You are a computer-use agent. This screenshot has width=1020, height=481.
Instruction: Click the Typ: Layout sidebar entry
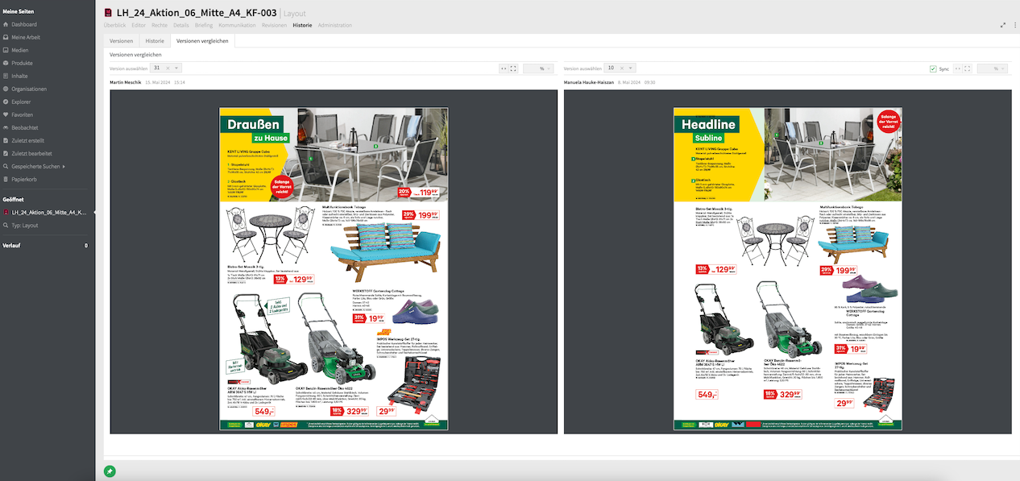tap(25, 226)
